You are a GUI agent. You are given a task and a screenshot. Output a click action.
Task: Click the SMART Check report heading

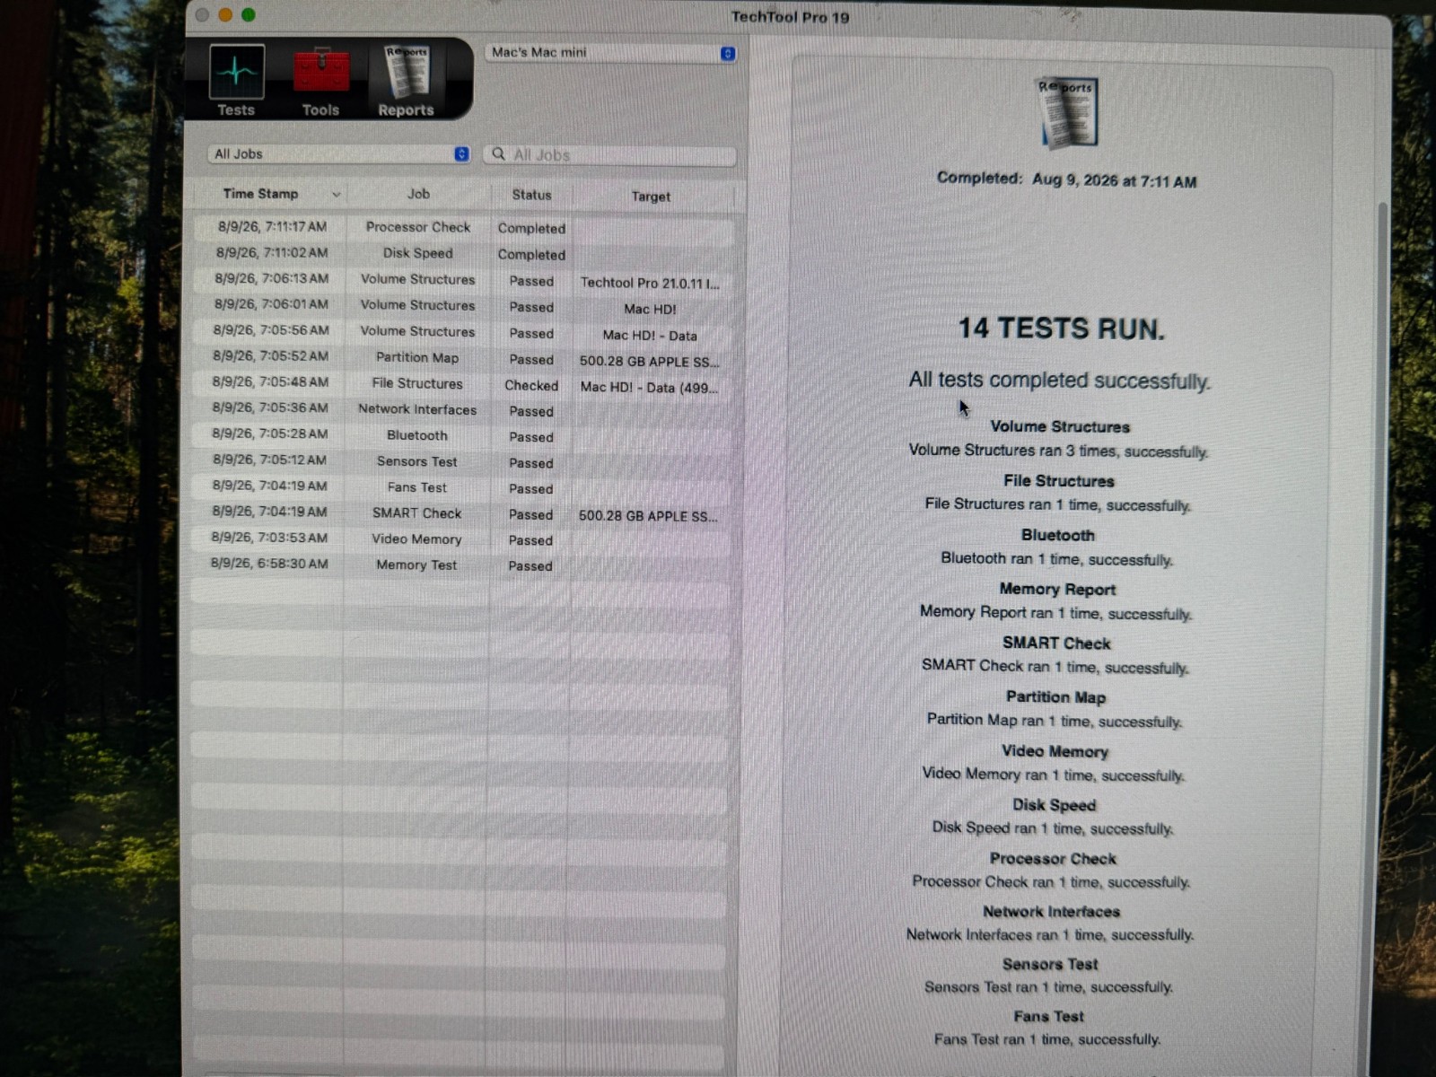(x=1056, y=644)
